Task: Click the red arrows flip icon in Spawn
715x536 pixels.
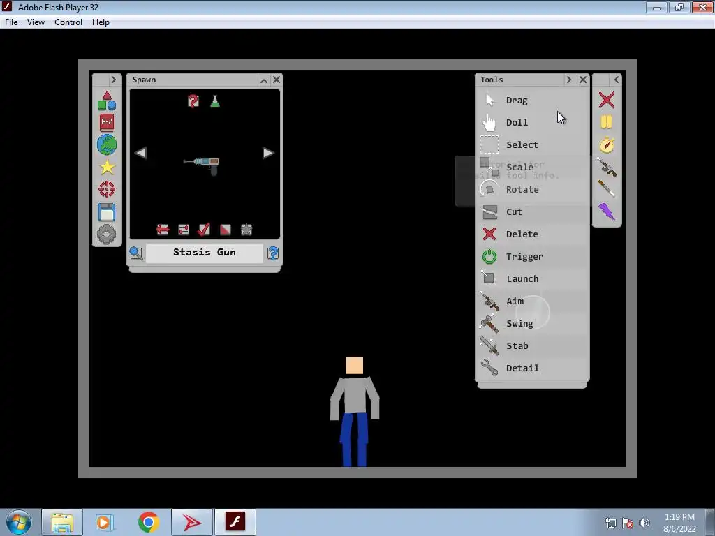Action: [x=163, y=229]
